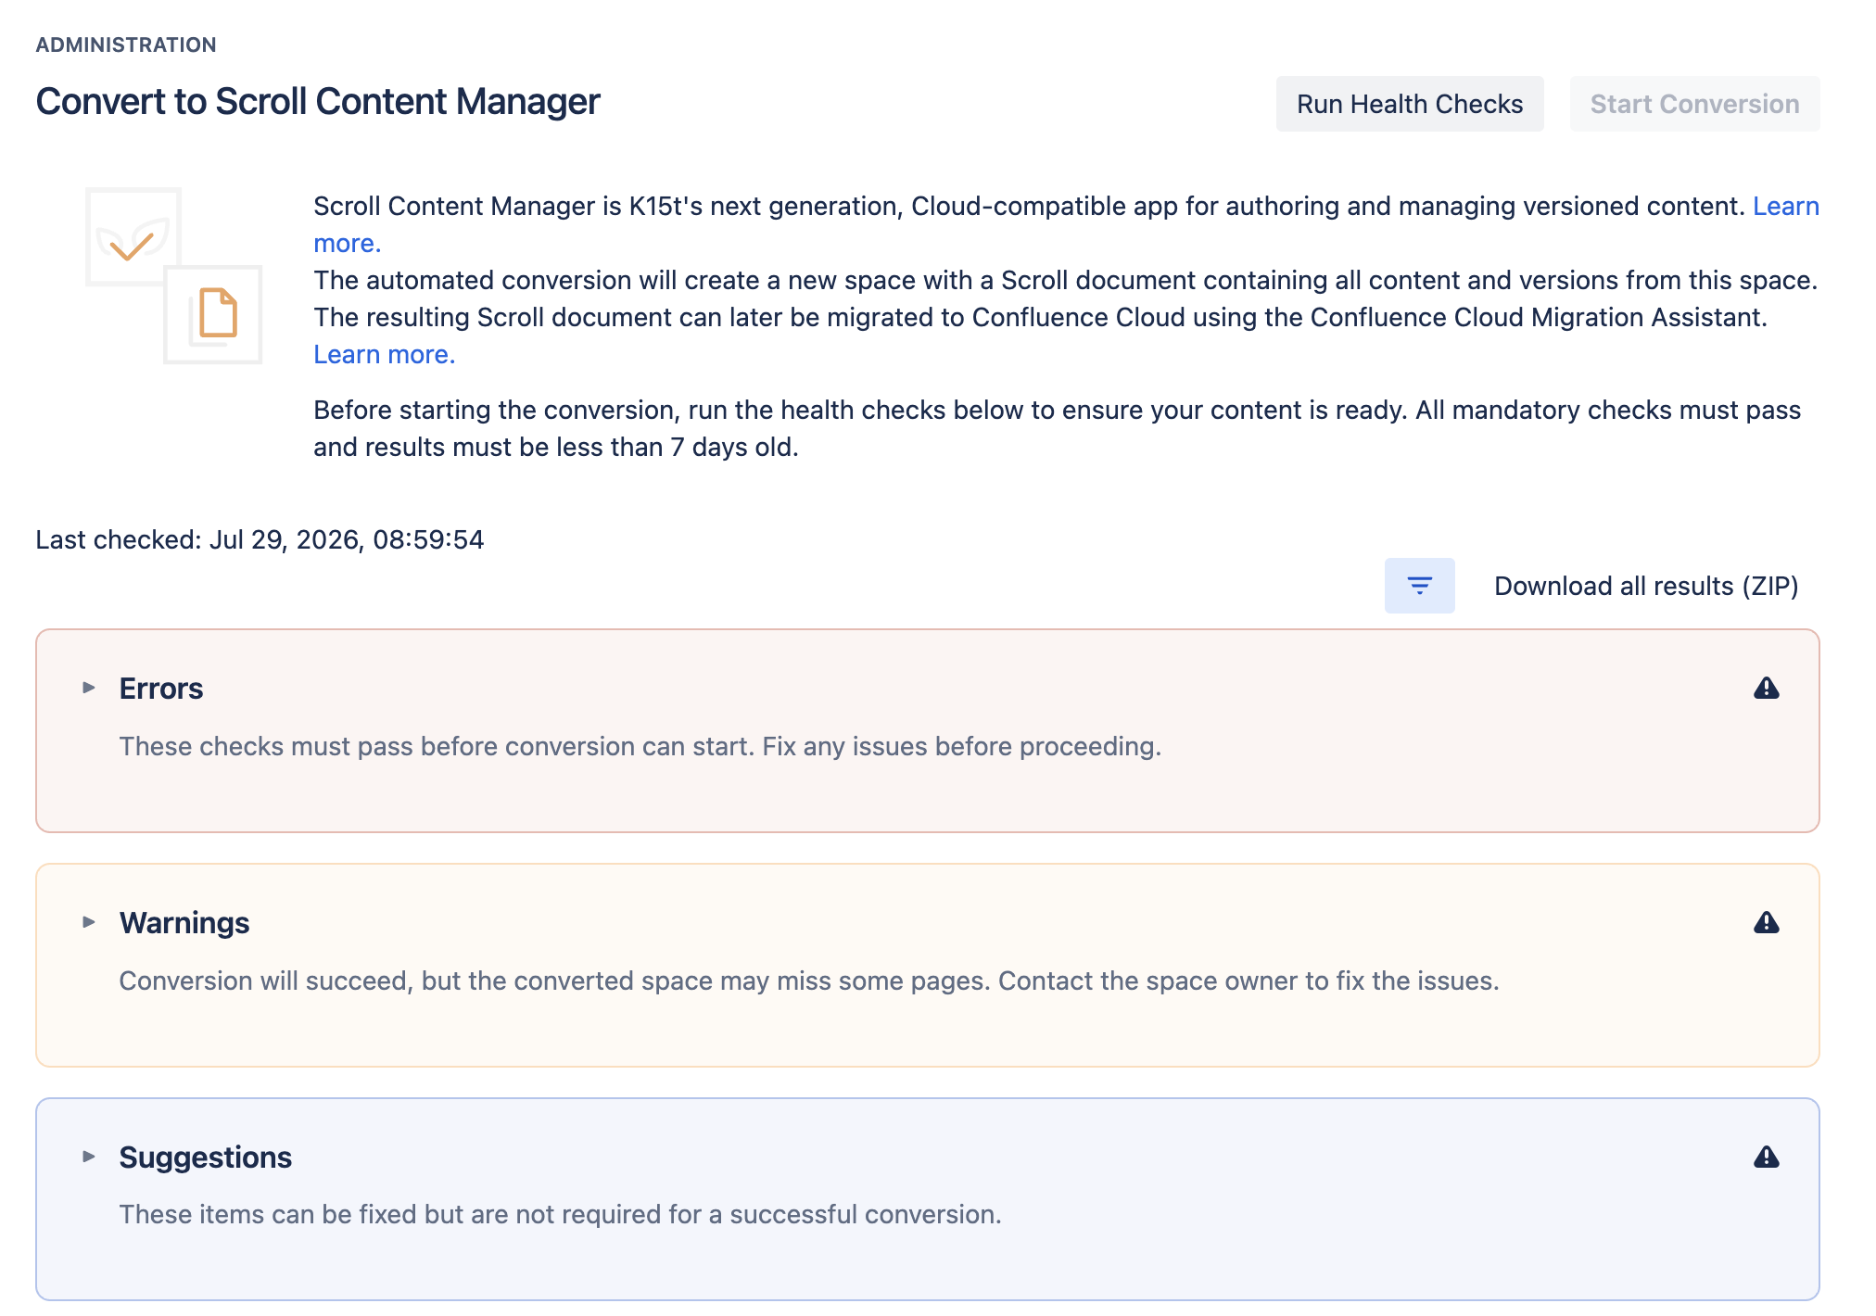Click the Convert to Scroll Content Manager title
The width and height of the screenshot is (1876, 1316).
click(318, 102)
